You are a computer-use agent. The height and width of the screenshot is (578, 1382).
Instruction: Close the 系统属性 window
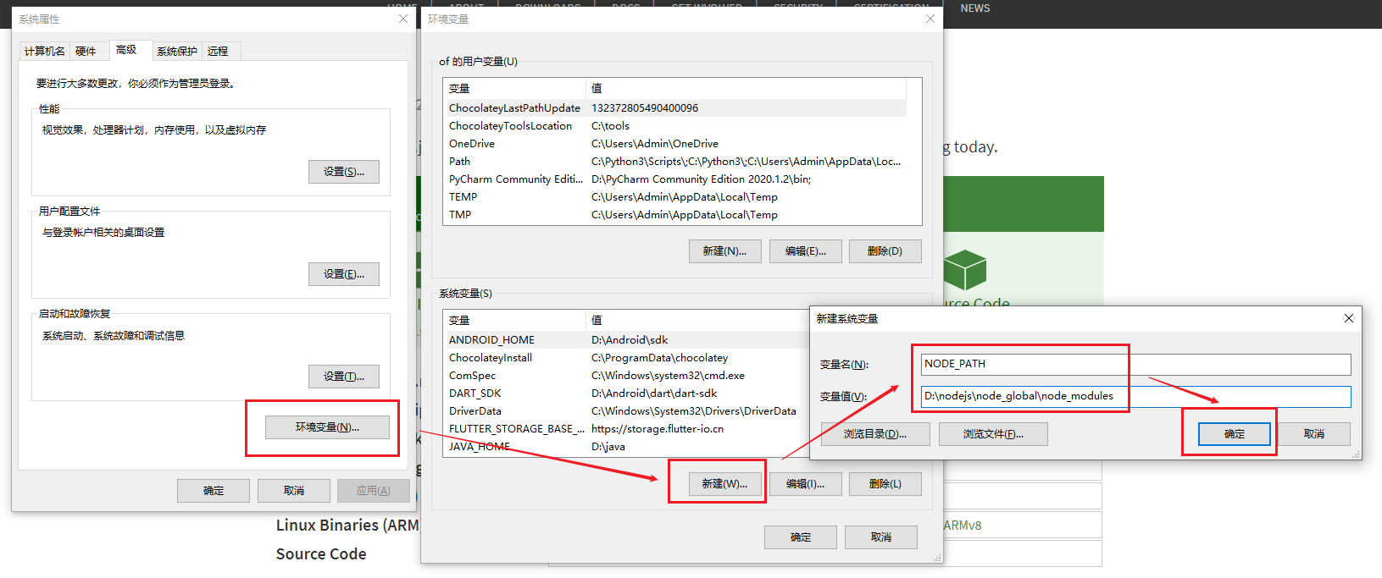(403, 19)
